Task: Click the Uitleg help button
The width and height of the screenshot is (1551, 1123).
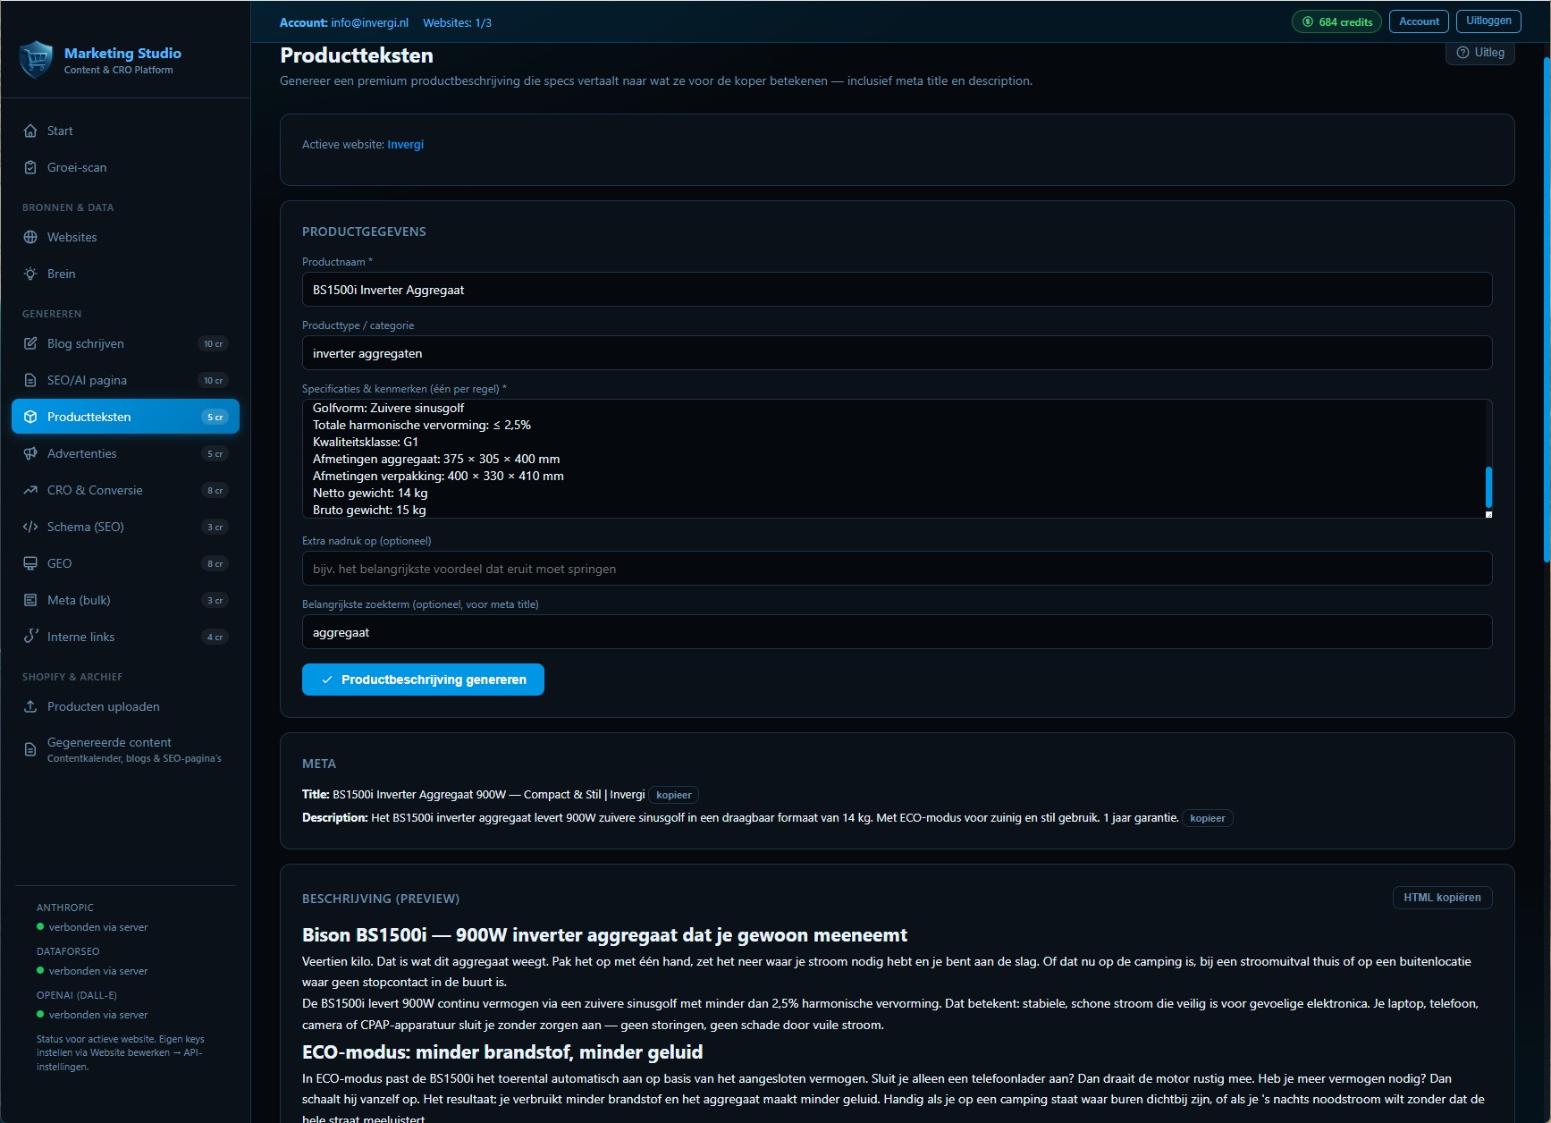Action: [1480, 53]
